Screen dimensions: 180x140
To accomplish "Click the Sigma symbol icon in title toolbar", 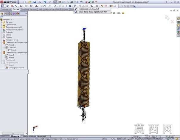I will point(78,2).
